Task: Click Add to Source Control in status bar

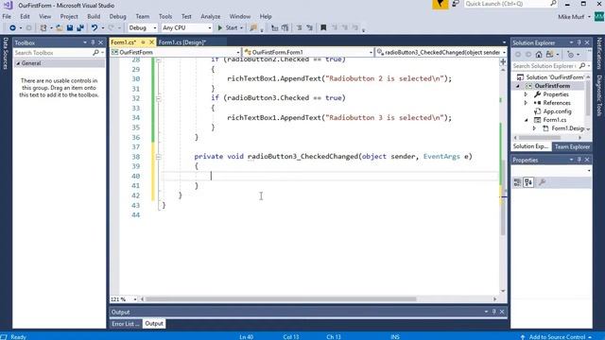Action: point(557,337)
